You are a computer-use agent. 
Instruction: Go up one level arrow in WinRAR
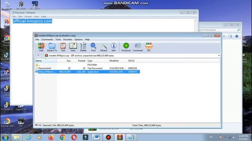tap(38, 56)
